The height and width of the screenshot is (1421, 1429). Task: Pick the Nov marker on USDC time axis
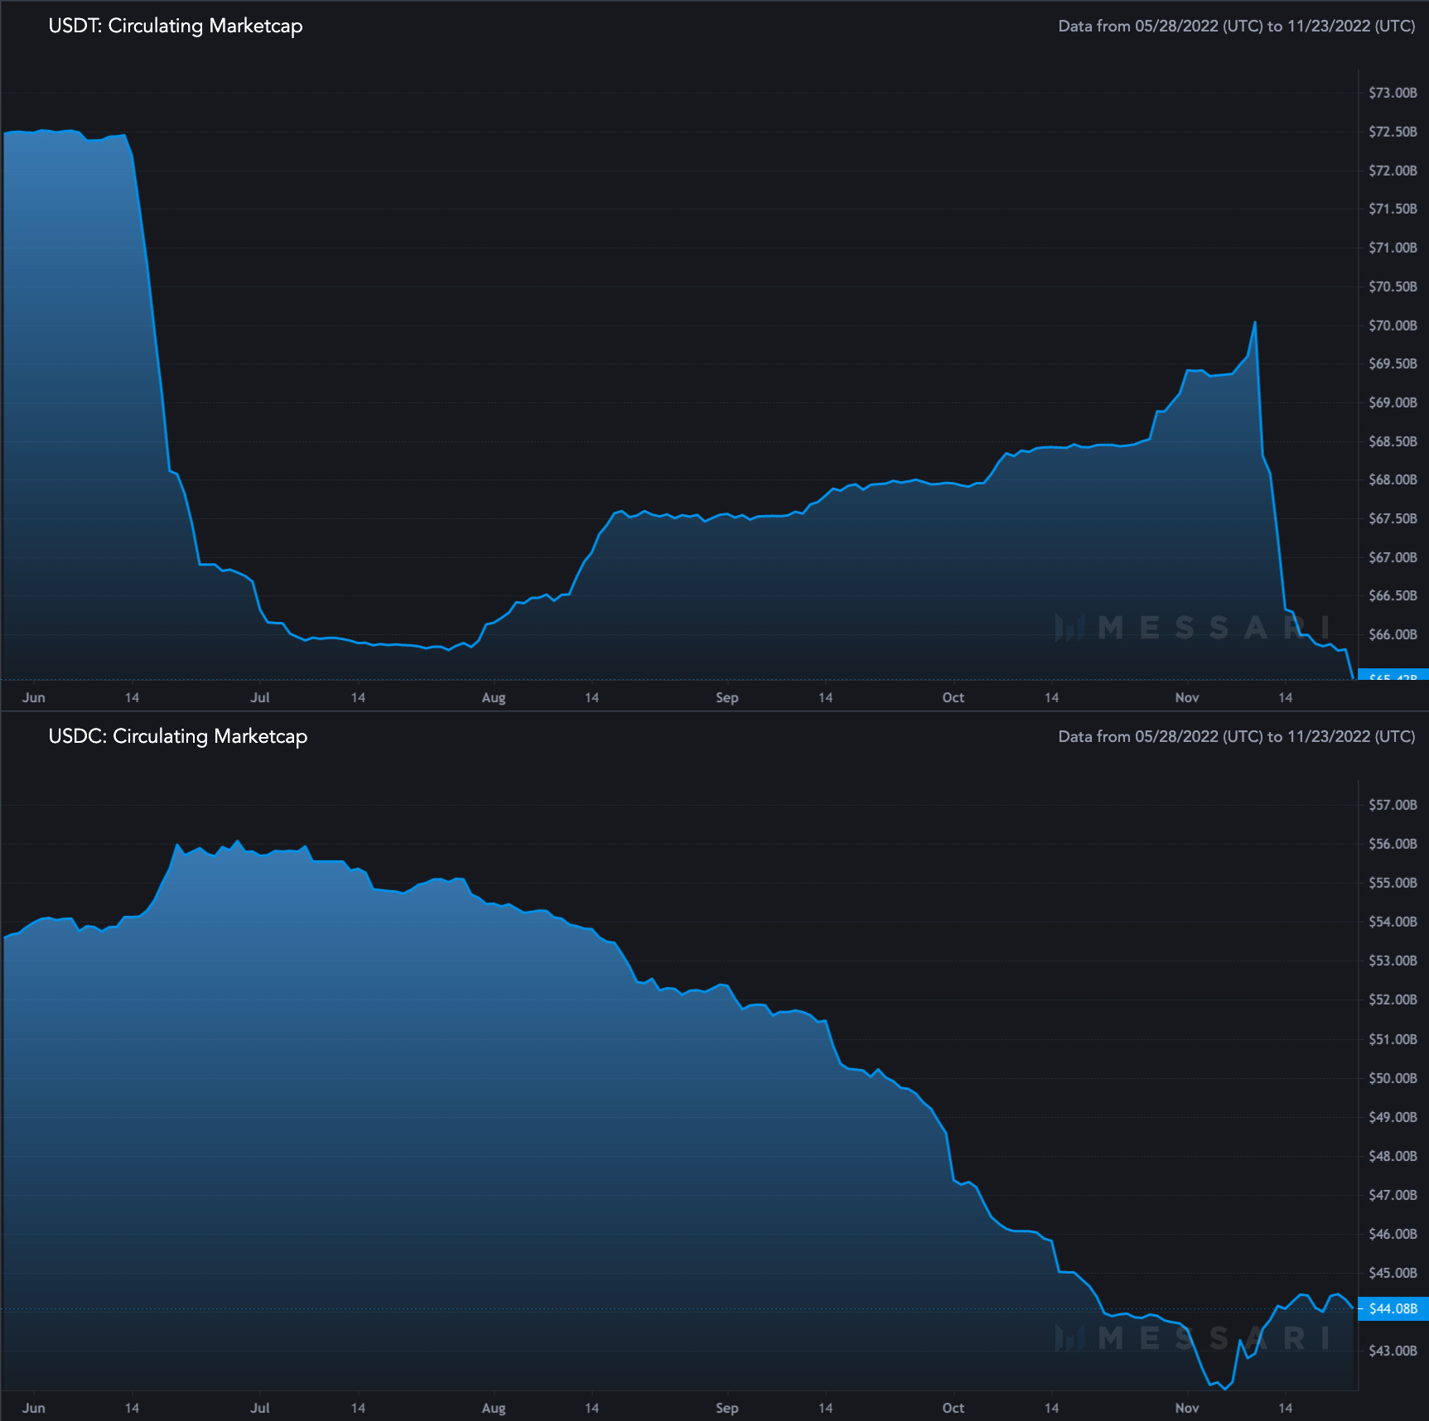point(1186,1408)
